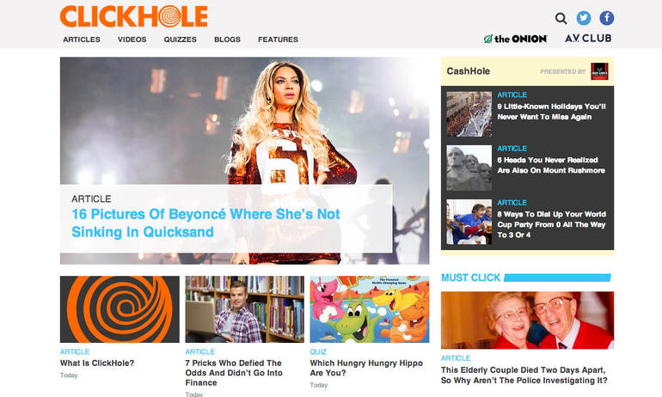
Task: Open the Videos nav menu
Action: pyautogui.click(x=132, y=40)
